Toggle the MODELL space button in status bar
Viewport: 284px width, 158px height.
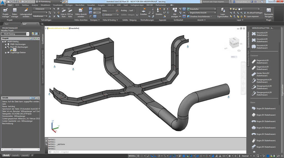[133, 156]
